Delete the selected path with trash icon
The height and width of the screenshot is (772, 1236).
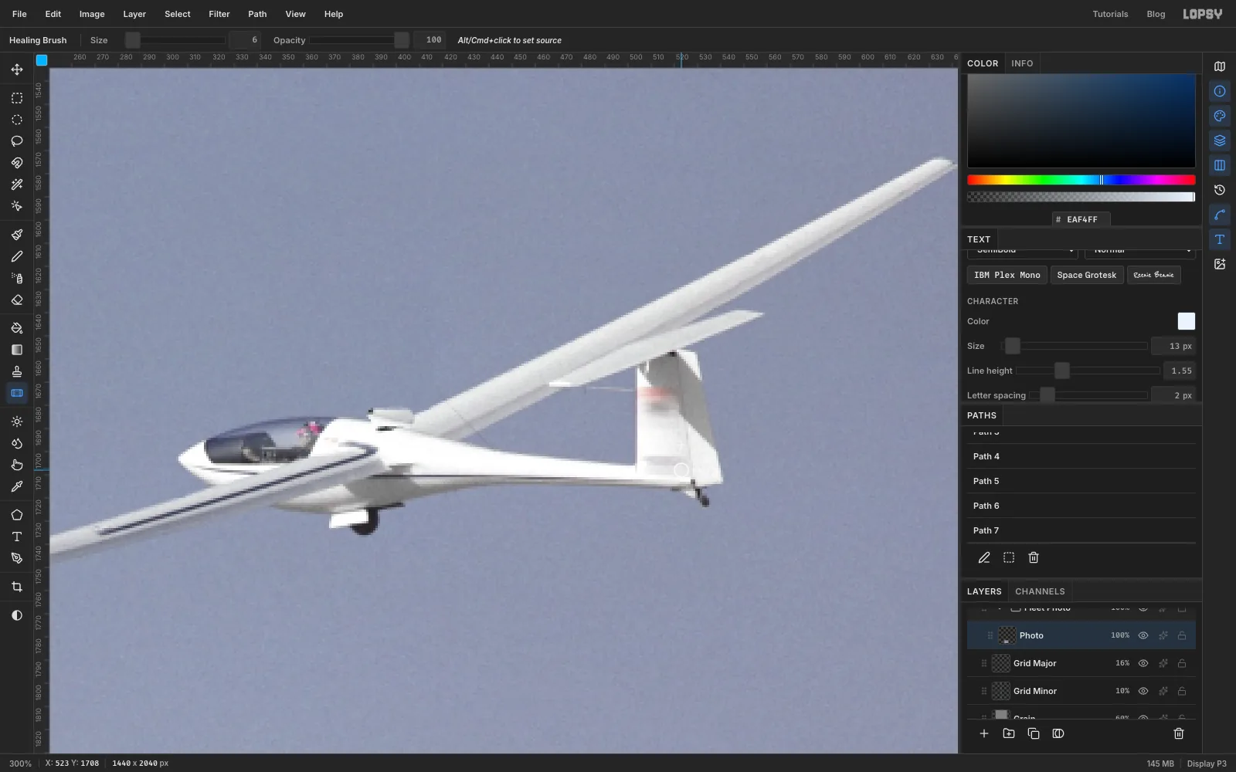[1034, 557]
